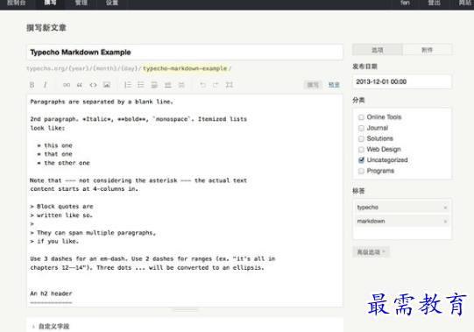Click into the Markdown editor text area
The width and height of the screenshot is (474, 332).
click(185, 201)
